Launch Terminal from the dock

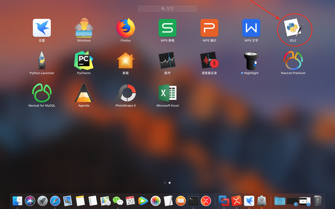[x=193, y=201]
